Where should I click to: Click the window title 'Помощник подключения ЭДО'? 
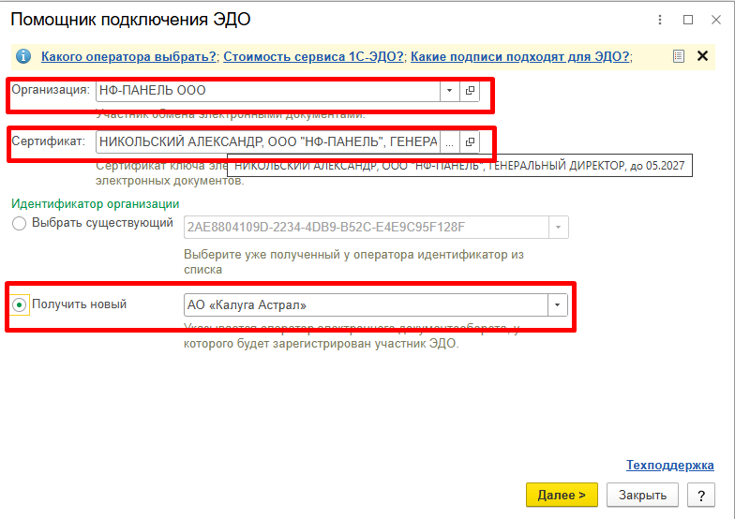[x=131, y=20]
